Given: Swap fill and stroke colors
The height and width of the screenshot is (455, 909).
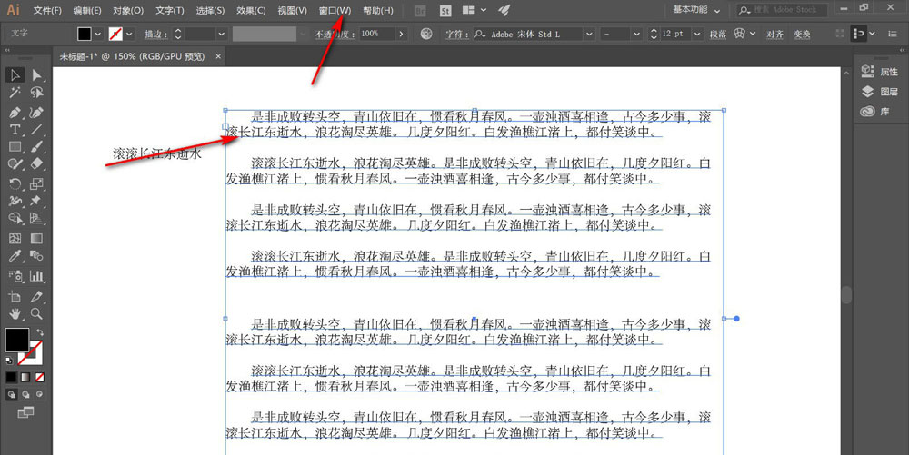Looking at the screenshot, I should pyautogui.click(x=40, y=333).
